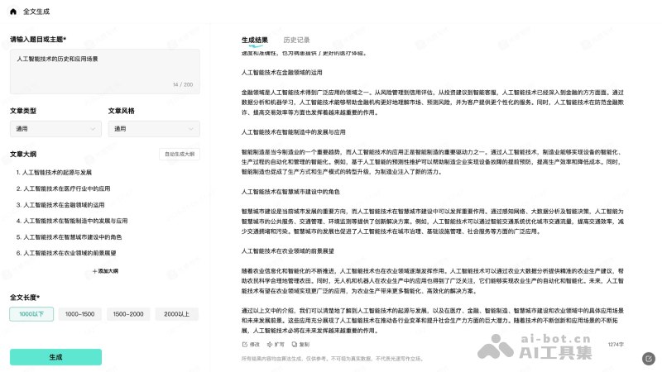The height and width of the screenshot is (372, 662).
Task: Click the 扩写 expand-writing icon
Action: coord(268,344)
